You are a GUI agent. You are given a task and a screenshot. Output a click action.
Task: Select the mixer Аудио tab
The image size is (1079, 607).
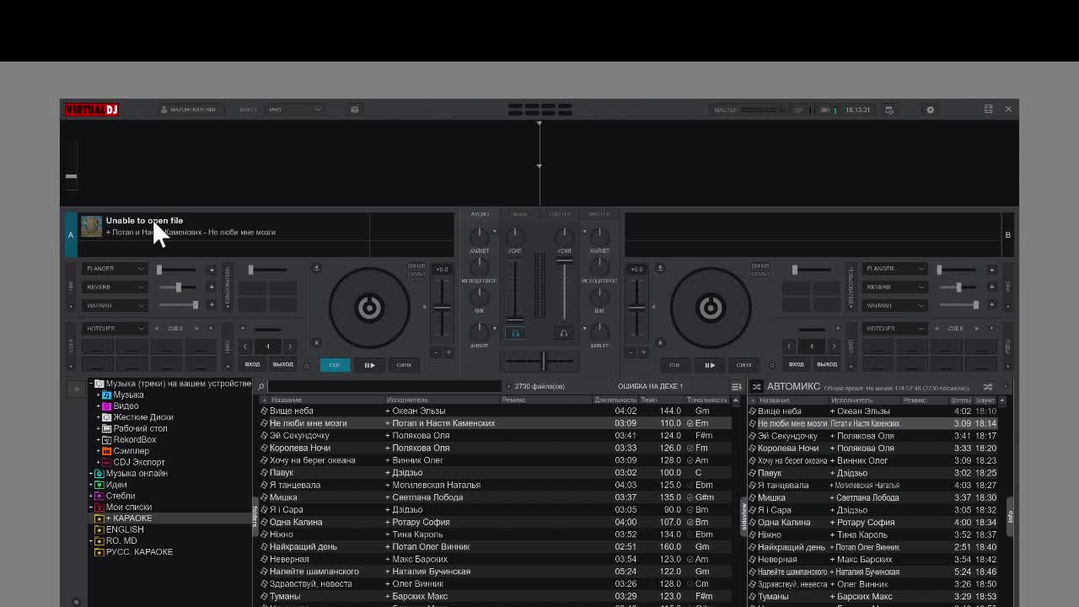click(x=480, y=214)
